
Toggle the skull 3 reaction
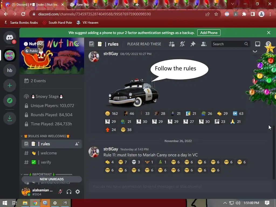pos(136,162)
